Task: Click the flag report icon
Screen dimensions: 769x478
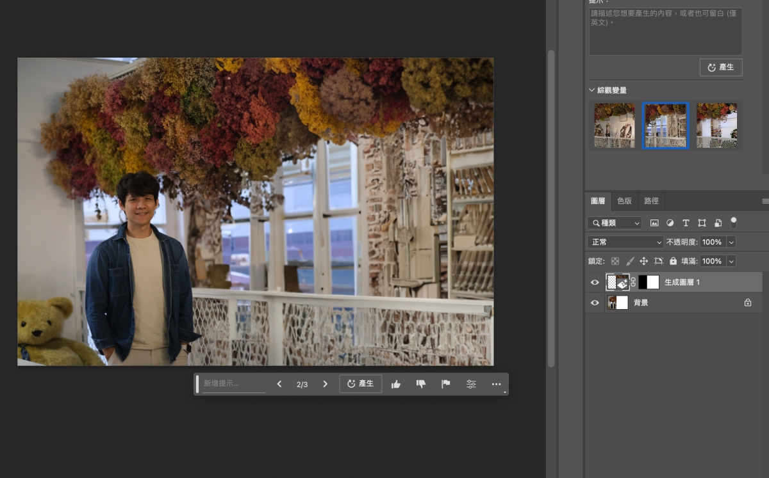Action: point(446,384)
